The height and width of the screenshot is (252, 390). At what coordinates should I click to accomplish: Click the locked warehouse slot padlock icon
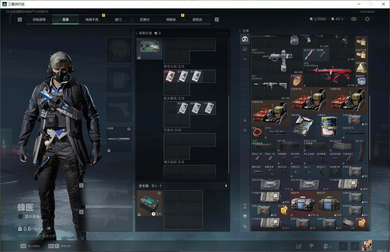point(245,120)
